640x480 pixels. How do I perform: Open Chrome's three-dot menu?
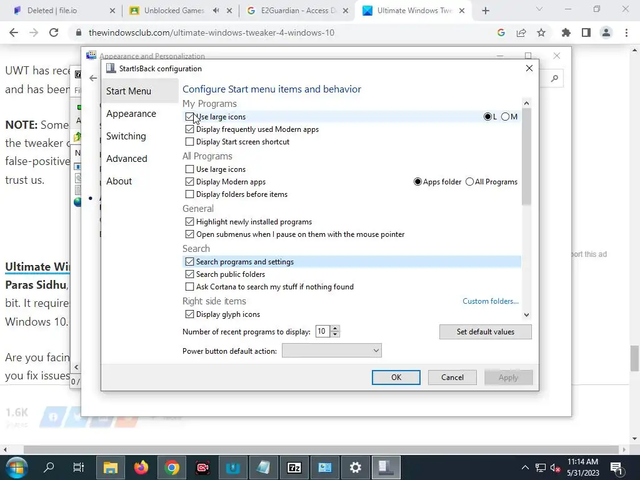[x=626, y=32]
